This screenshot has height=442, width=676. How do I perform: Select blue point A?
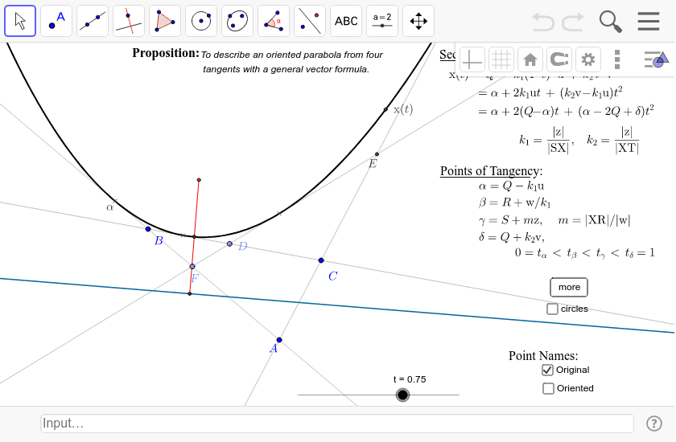pyautogui.click(x=279, y=340)
